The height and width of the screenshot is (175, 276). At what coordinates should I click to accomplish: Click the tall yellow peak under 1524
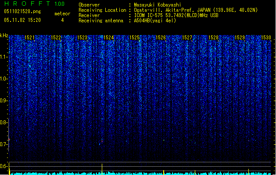tap(102, 169)
